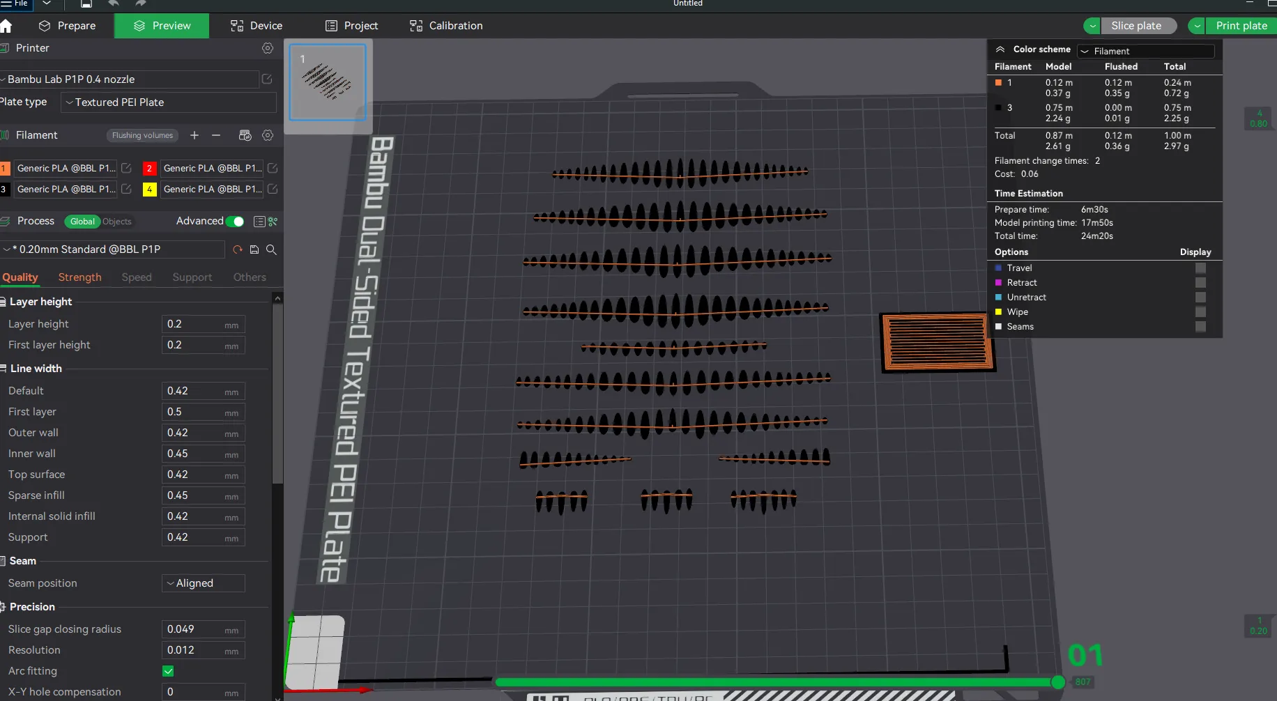This screenshot has width=1277, height=701.
Task: Add a new filament with plus icon
Action: tap(194, 135)
